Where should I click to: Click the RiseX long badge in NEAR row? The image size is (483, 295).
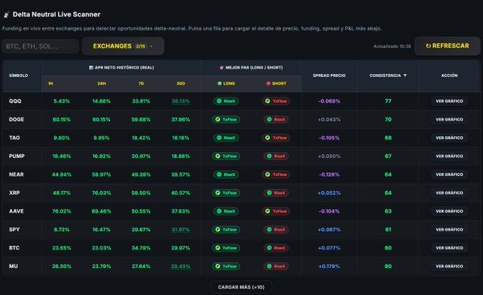(226, 174)
